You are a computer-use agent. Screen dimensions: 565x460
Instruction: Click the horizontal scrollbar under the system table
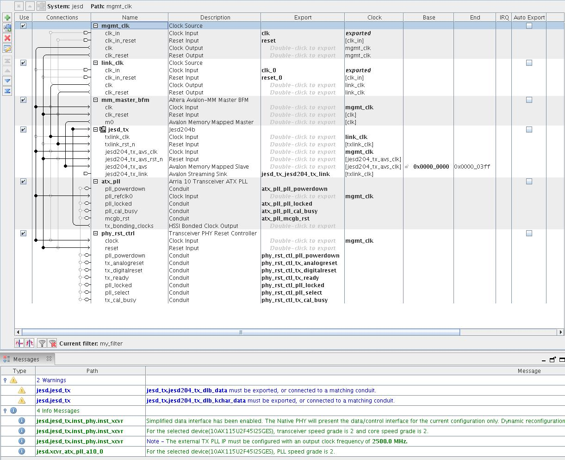[x=241, y=332]
